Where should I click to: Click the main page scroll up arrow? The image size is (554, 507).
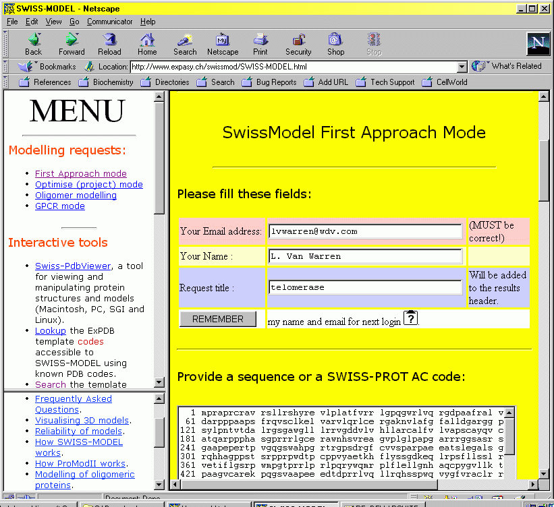[x=543, y=96]
